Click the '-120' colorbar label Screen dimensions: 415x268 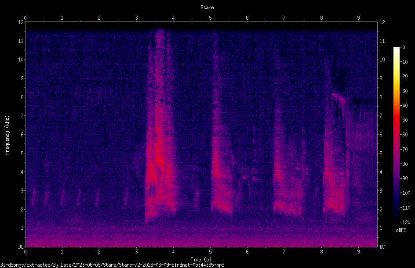(405, 222)
